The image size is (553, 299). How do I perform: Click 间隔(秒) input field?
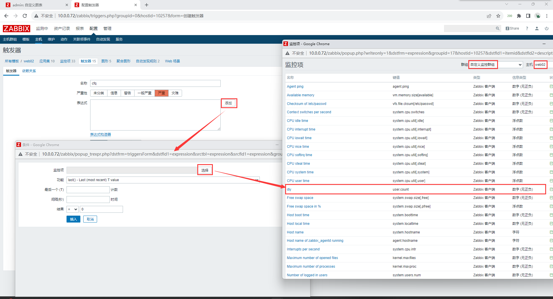coord(88,200)
